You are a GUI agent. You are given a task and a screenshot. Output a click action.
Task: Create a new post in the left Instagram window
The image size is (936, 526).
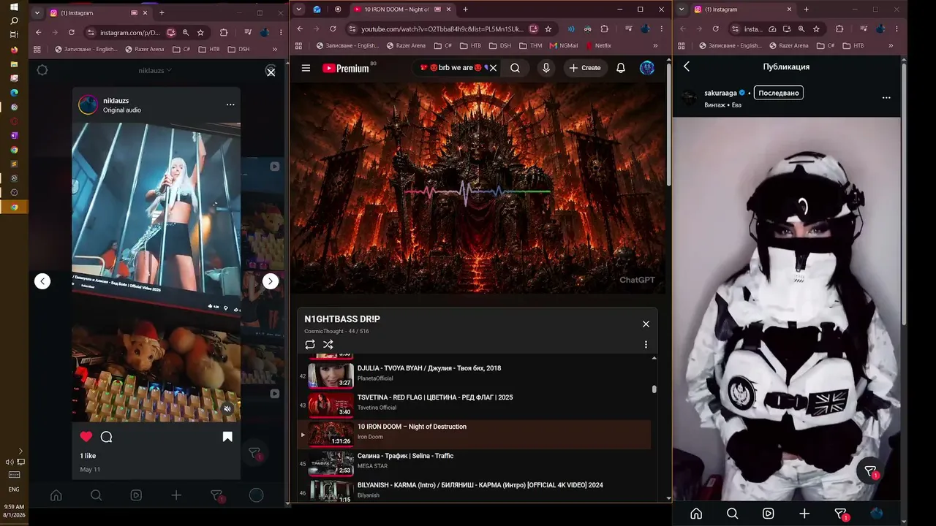(x=176, y=495)
